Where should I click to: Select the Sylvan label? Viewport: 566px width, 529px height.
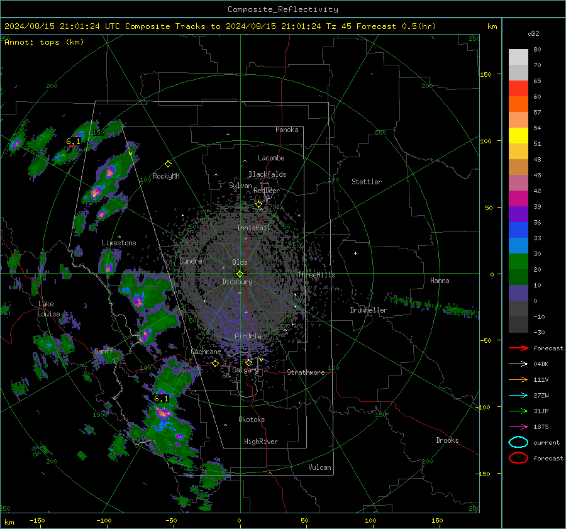[240, 186]
